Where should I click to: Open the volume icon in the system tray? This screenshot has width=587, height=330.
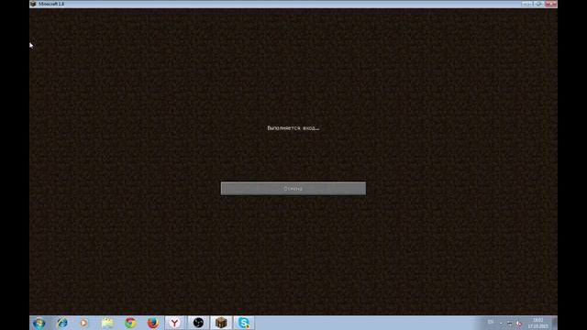(x=519, y=323)
